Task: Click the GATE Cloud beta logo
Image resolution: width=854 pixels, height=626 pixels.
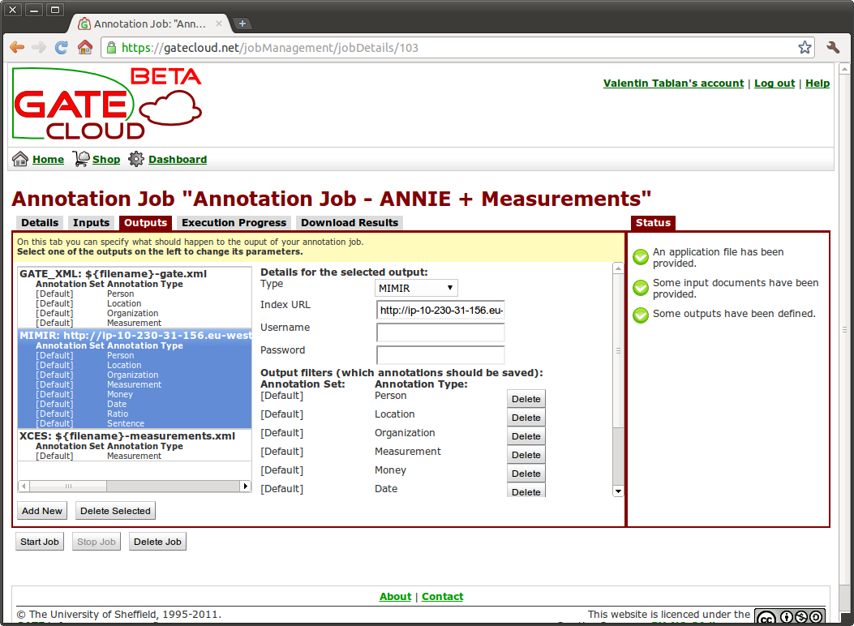Action: 107,104
